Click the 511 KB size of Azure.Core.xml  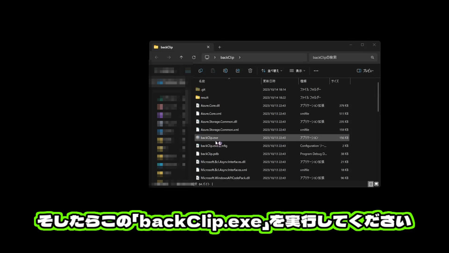coord(344,113)
